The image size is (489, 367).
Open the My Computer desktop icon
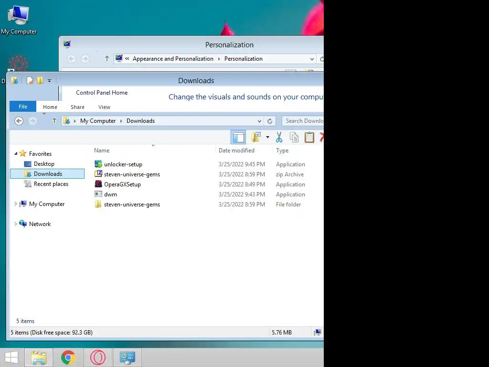coord(19,19)
